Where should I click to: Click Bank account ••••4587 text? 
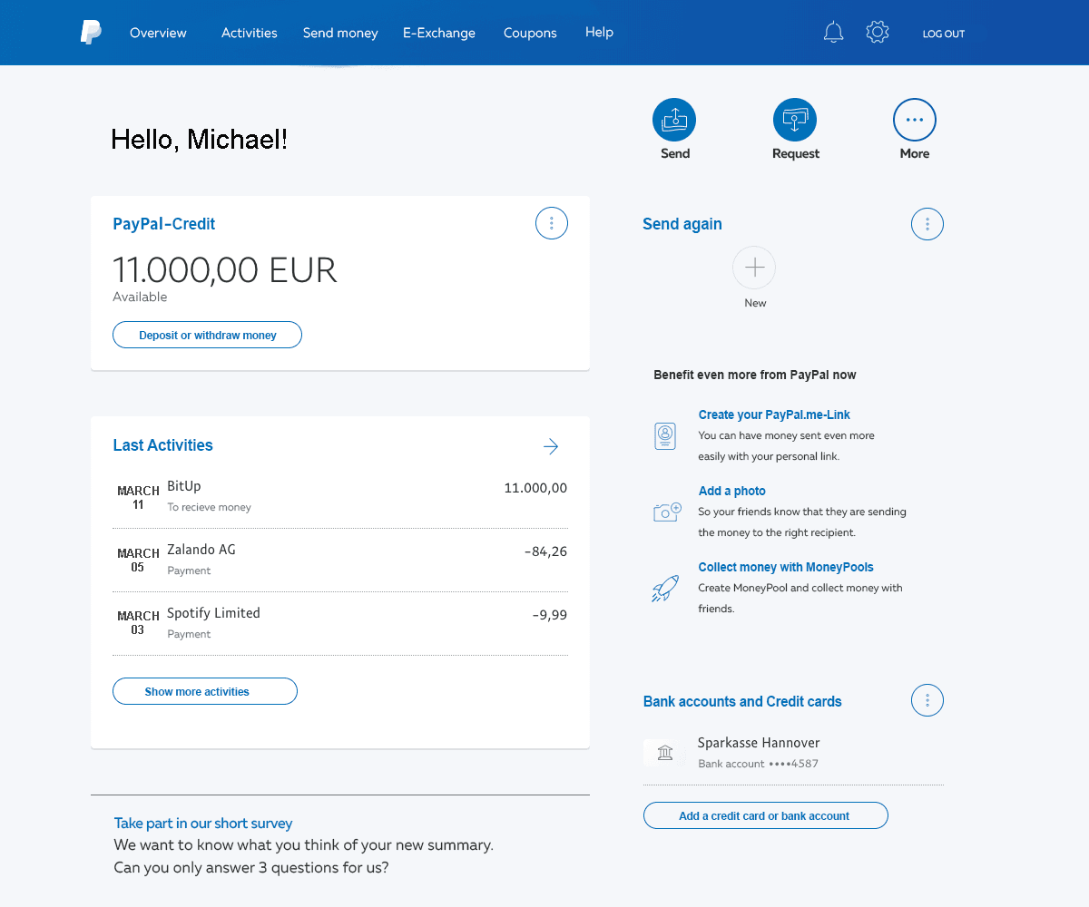tap(759, 764)
